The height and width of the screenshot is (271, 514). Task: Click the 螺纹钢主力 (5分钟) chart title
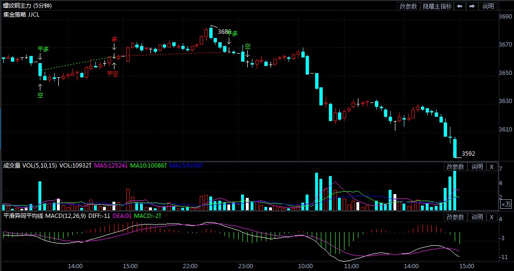tap(28, 6)
